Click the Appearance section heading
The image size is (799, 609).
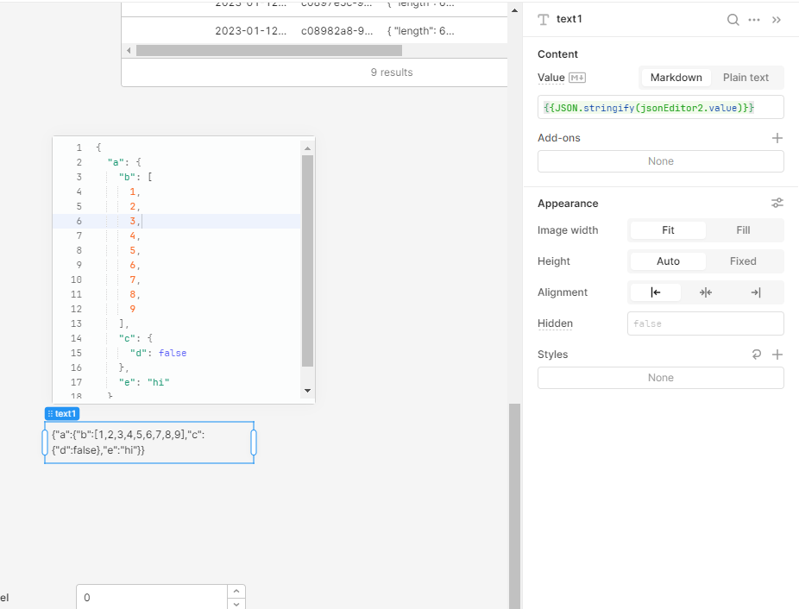(x=568, y=204)
